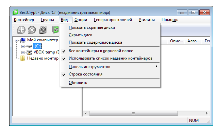The width and height of the screenshot is (217, 130).
Task: Choose 'Скрыть диск' menu entry
Action: pos(110,35)
